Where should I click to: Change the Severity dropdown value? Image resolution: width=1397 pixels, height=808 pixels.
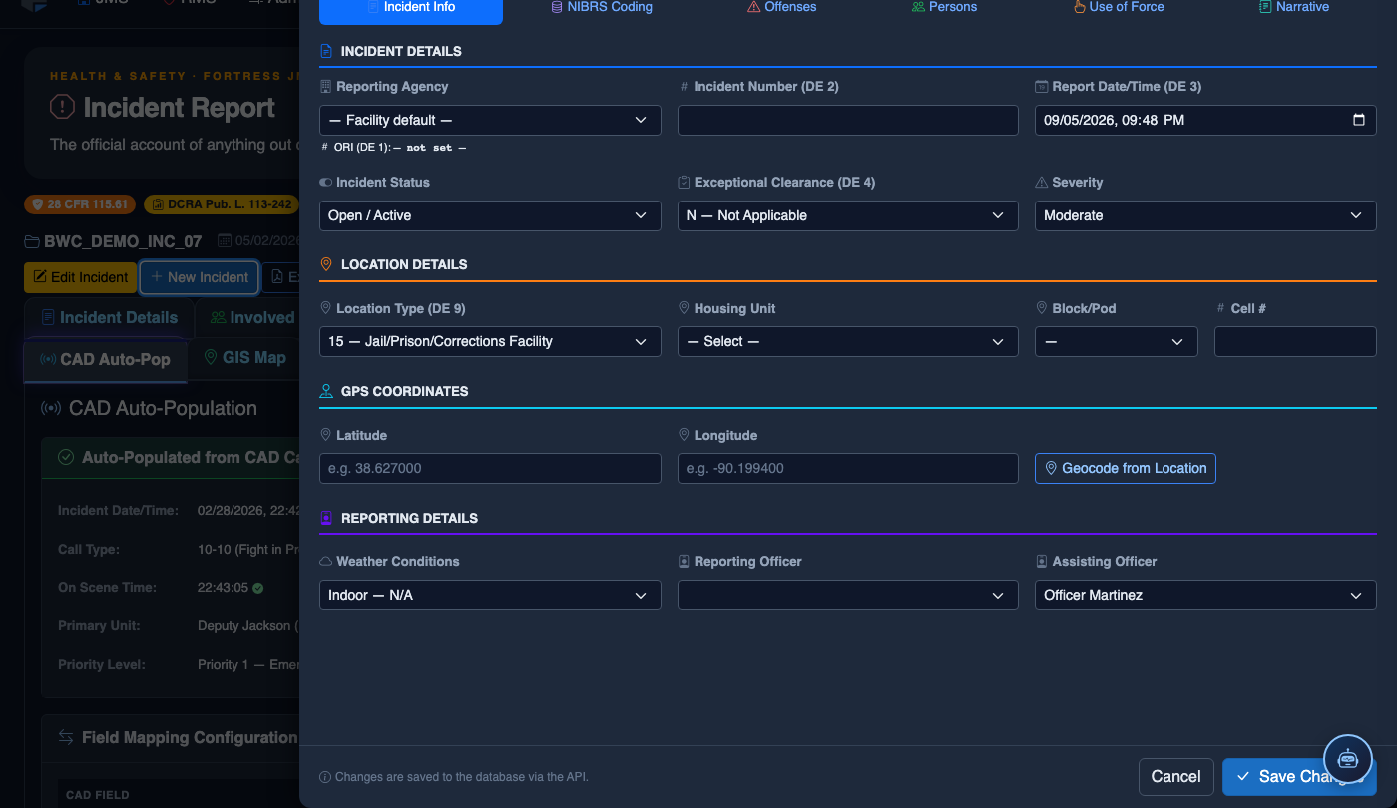(x=1205, y=215)
